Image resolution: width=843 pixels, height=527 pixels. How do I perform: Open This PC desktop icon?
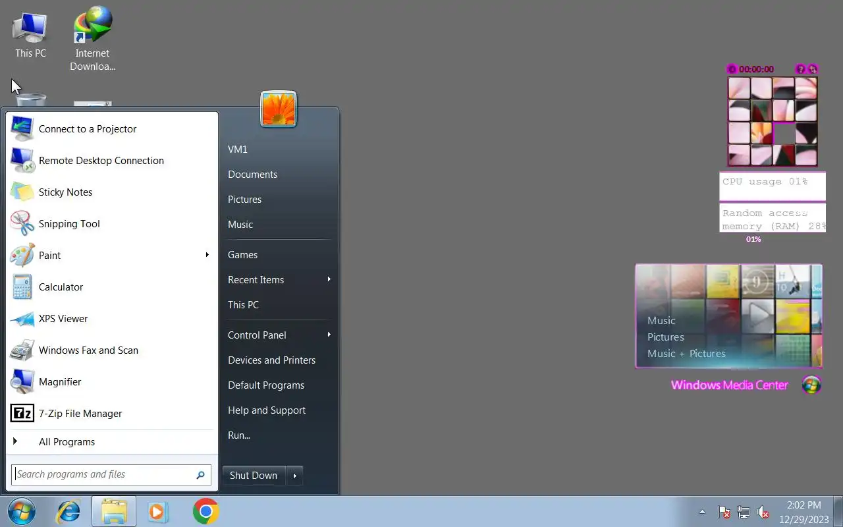tap(30, 34)
